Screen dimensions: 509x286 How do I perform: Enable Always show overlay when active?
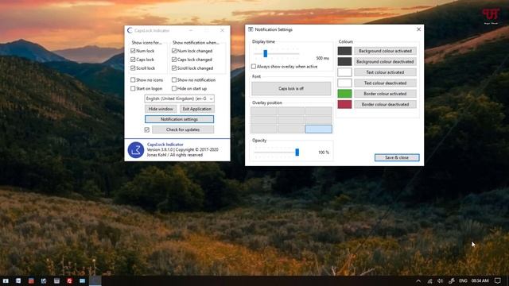[x=254, y=67]
